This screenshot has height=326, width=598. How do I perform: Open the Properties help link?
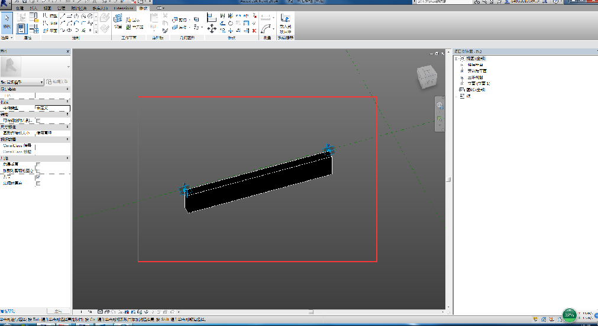click(x=8, y=311)
